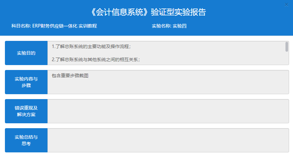The width and height of the screenshot is (293, 155).
Task: Click the 实验目的 text area scrollbar thumb
Action: click(287, 47)
